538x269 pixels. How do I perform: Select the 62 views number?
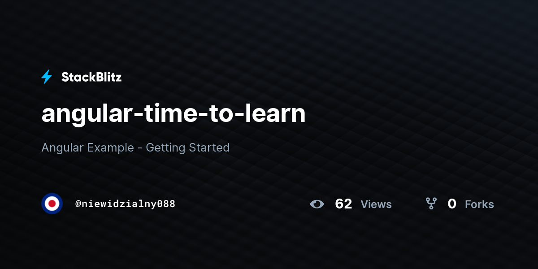tap(343, 204)
